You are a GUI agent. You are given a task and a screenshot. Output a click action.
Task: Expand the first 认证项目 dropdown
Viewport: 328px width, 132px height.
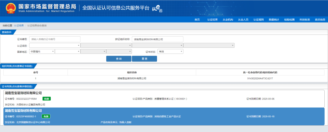tap(55, 45)
